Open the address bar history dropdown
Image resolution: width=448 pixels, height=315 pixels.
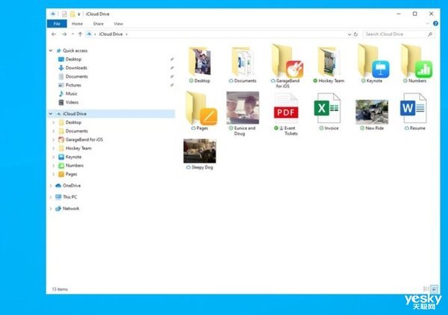[x=349, y=34]
